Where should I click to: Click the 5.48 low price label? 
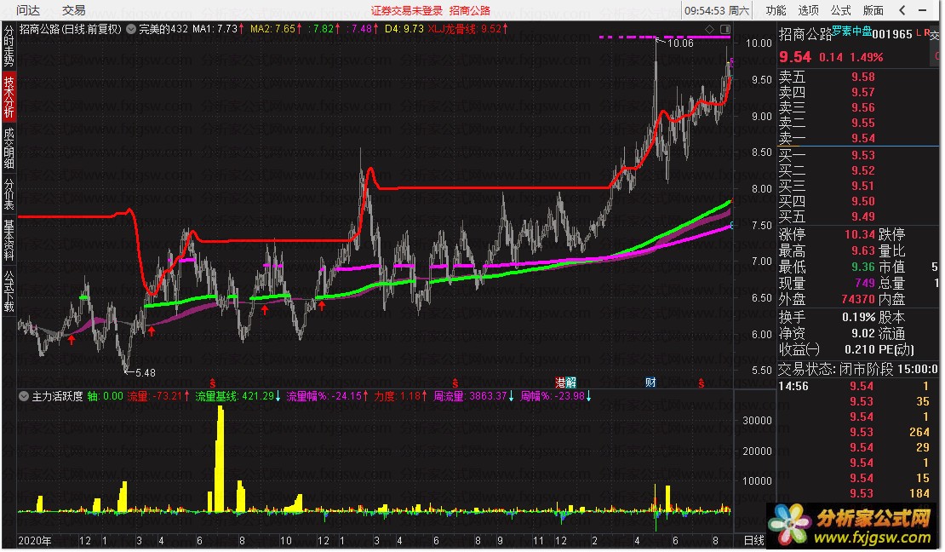click(x=146, y=373)
